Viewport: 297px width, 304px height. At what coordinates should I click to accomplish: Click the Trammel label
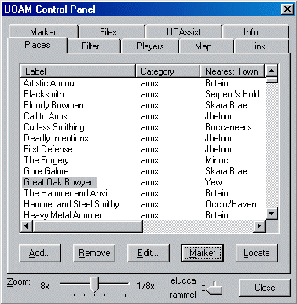click(x=181, y=295)
